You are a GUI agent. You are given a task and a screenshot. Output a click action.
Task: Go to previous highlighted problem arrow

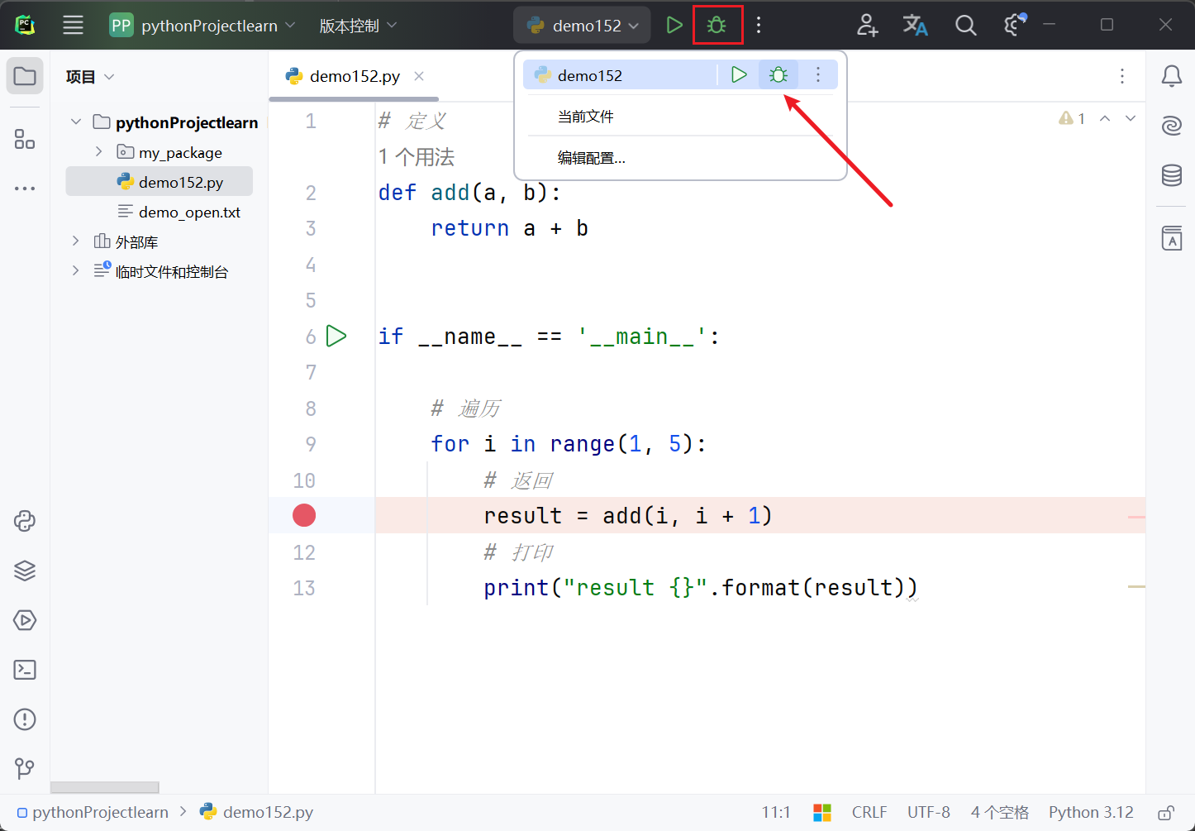[x=1105, y=118]
